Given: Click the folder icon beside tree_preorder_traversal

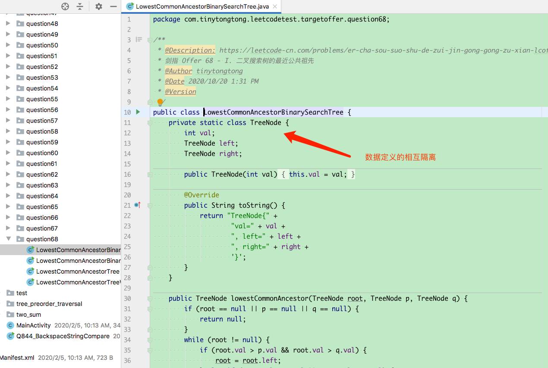Looking at the screenshot, I should 10,304.
